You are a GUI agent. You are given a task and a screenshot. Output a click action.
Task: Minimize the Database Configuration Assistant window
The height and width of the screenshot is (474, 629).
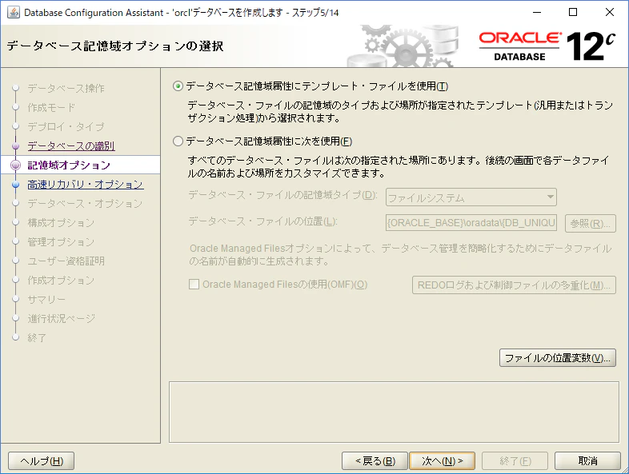(537, 13)
